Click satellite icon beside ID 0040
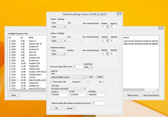The width and height of the screenshot is (168, 117). click(x=10, y=49)
